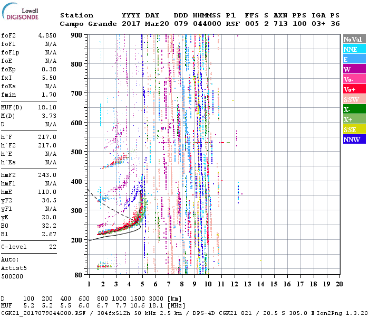Click the cyan NNE legend entry
Viewport: 369px width, 317px height.
tap(354, 49)
